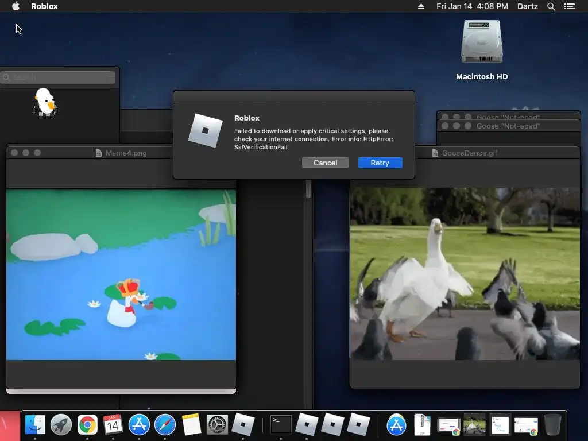Restore the minimized Chrome window next to Trash
This screenshot has width=588, height=441.
click(x=526, y=426)
